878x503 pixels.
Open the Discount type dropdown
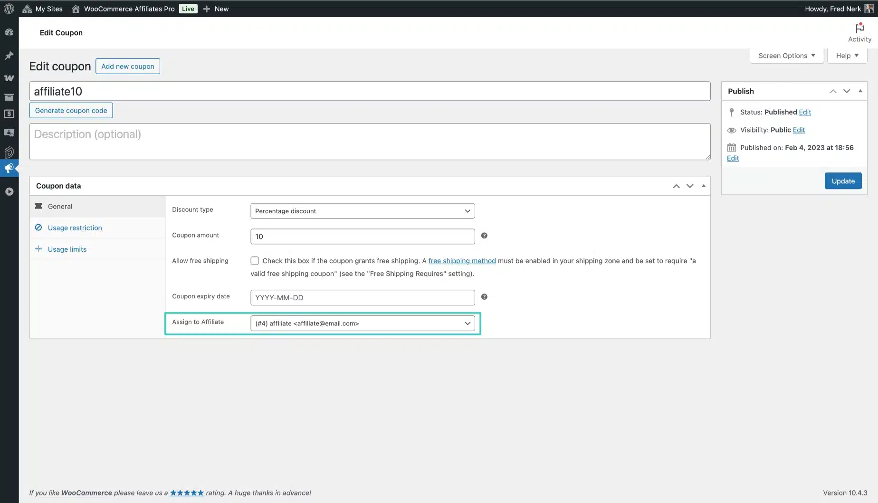point(362,211)
